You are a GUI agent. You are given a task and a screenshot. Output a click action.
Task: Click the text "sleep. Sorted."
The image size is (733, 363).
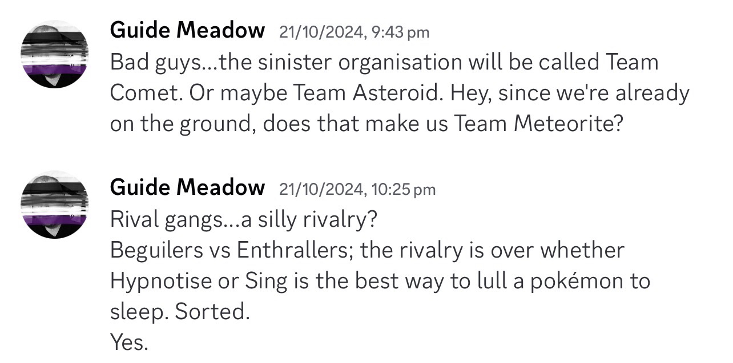(x=180, y=311)
